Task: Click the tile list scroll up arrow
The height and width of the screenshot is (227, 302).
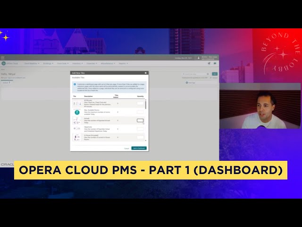Action: (146, 100)
